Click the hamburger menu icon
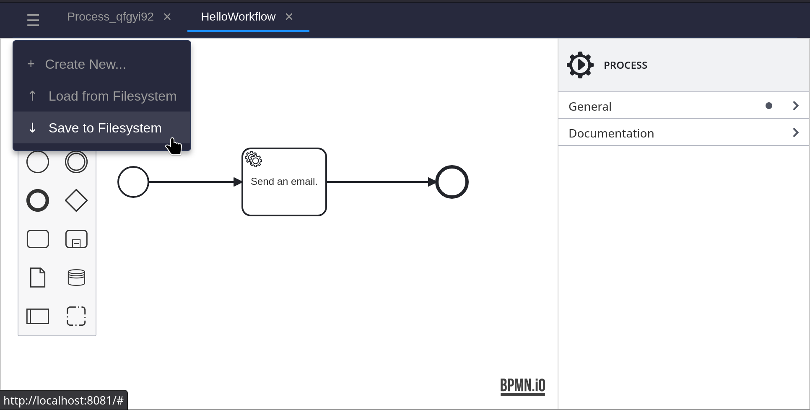The width and height of the screenshot is (810, 410). pos(33,20)
